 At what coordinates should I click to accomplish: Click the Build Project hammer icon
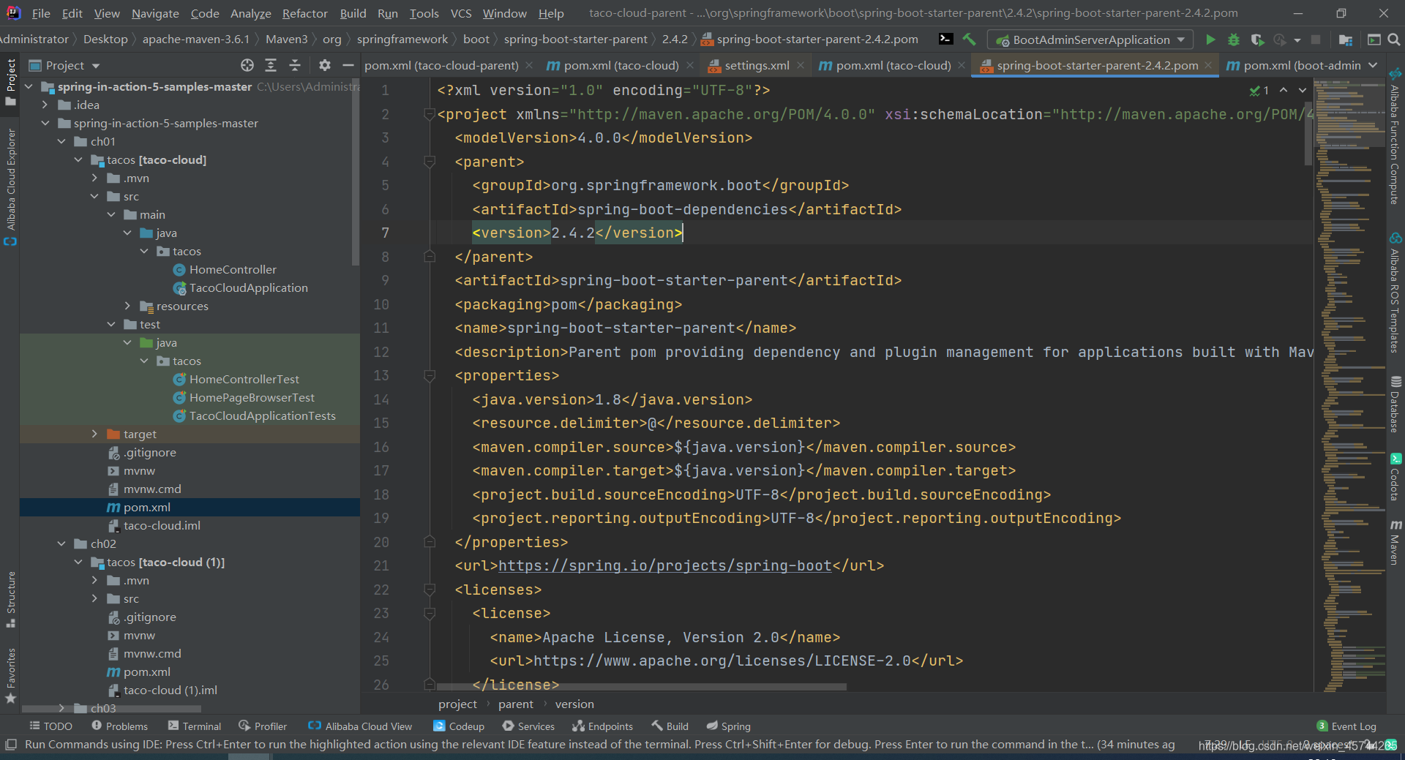point(969,39)
